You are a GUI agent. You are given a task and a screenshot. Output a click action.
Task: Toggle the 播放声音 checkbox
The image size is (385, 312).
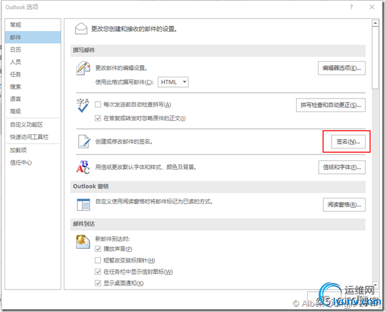pos(98,249)
